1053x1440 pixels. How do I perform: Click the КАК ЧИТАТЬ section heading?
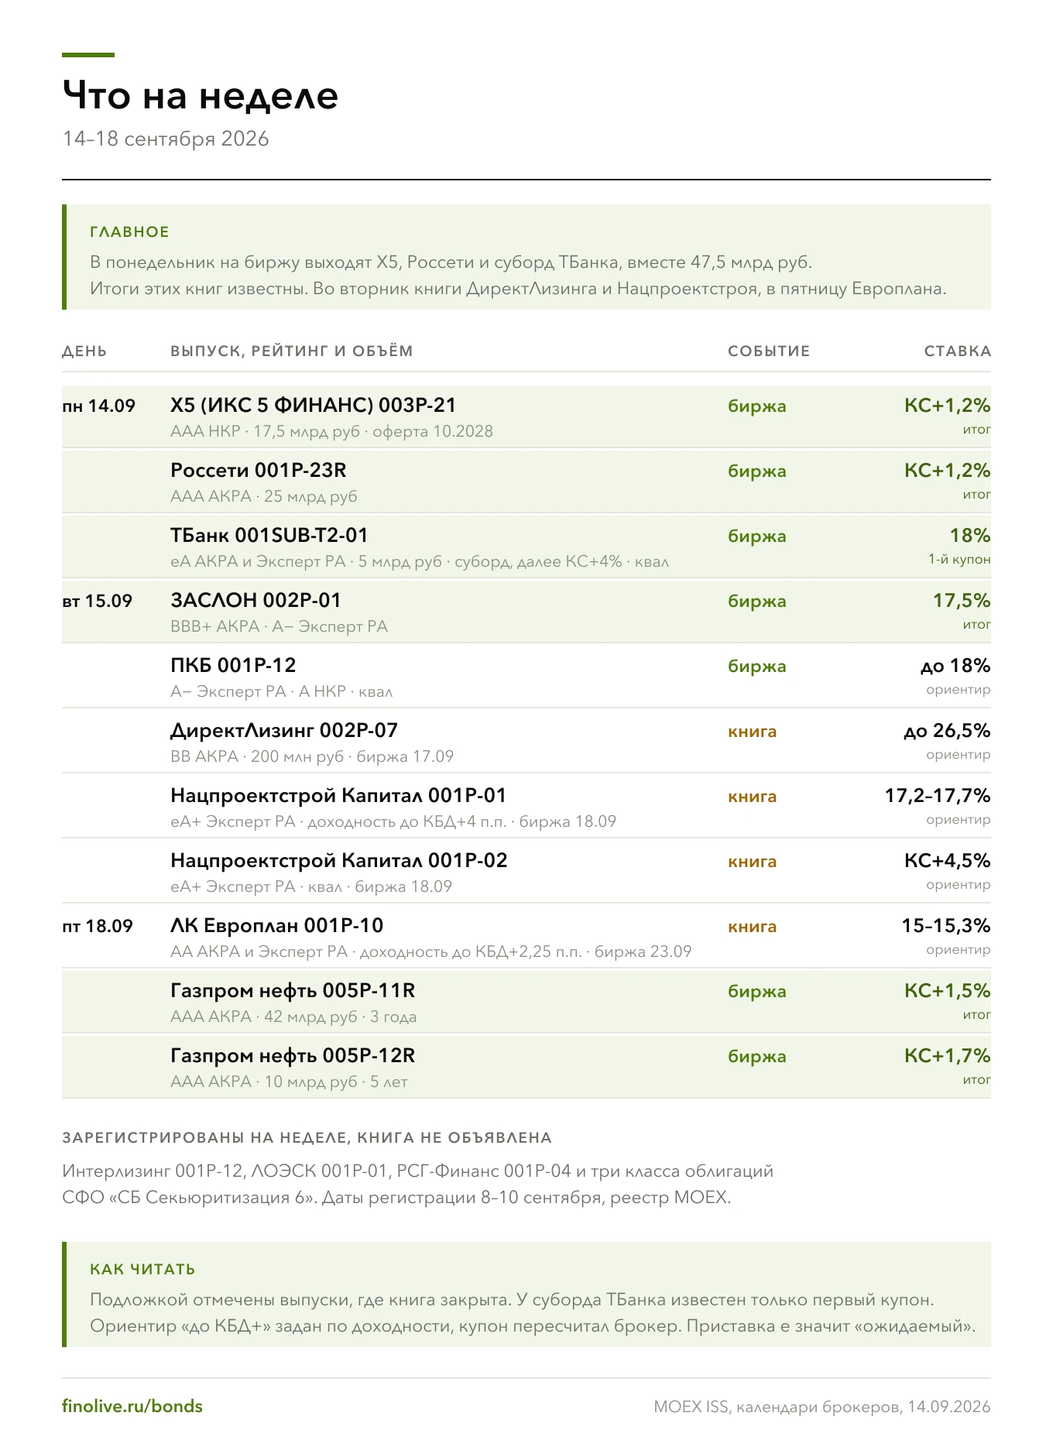coord(142,1269)
